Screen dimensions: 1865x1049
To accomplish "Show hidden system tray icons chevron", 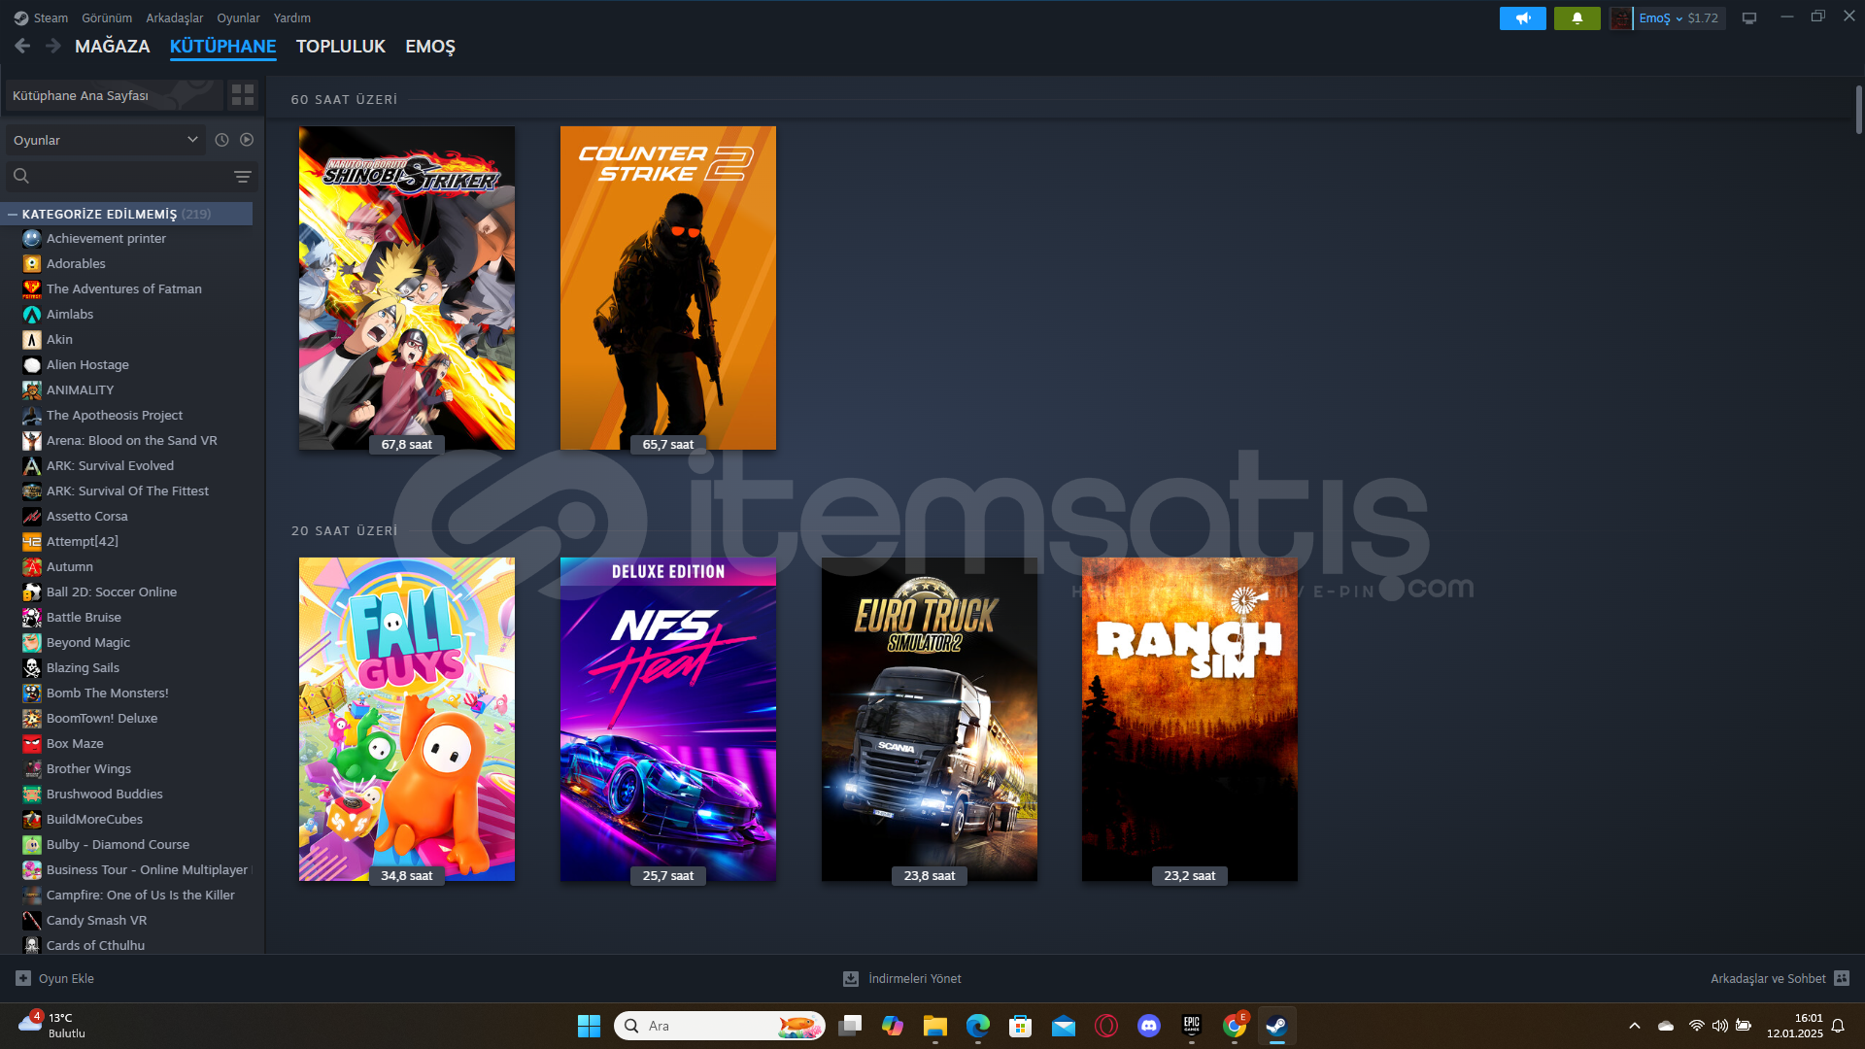I will tap(1635, 1026).
